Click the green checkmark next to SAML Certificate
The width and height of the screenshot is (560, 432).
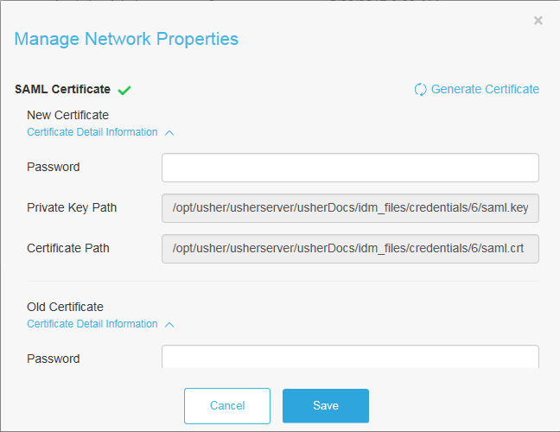[124, 91]
